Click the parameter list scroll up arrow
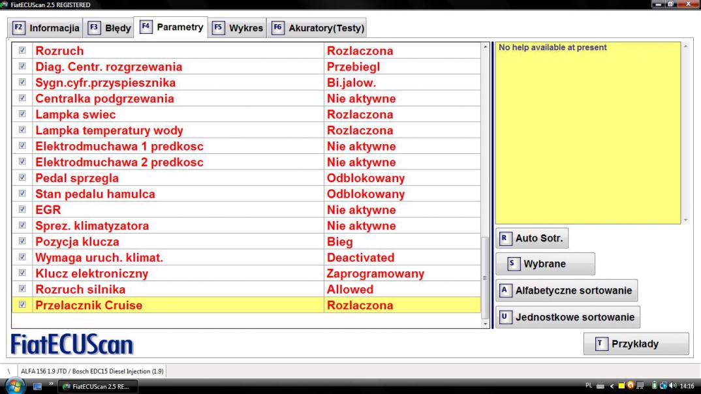This screenshot has height=394, width=701. coord(486,46)
